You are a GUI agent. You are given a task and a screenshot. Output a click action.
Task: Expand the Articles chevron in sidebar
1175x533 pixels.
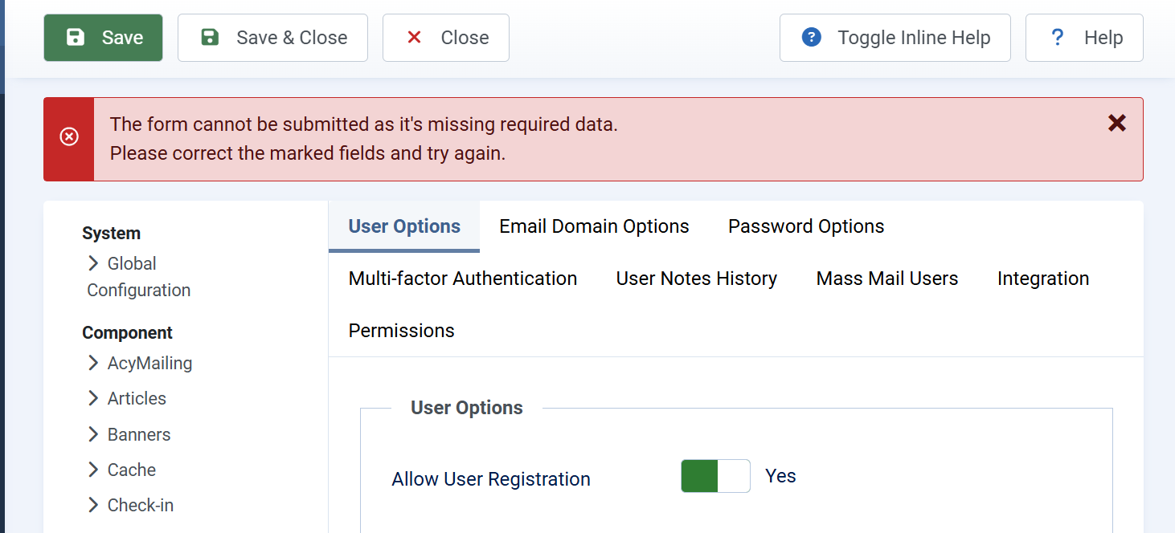click(93, 398)
